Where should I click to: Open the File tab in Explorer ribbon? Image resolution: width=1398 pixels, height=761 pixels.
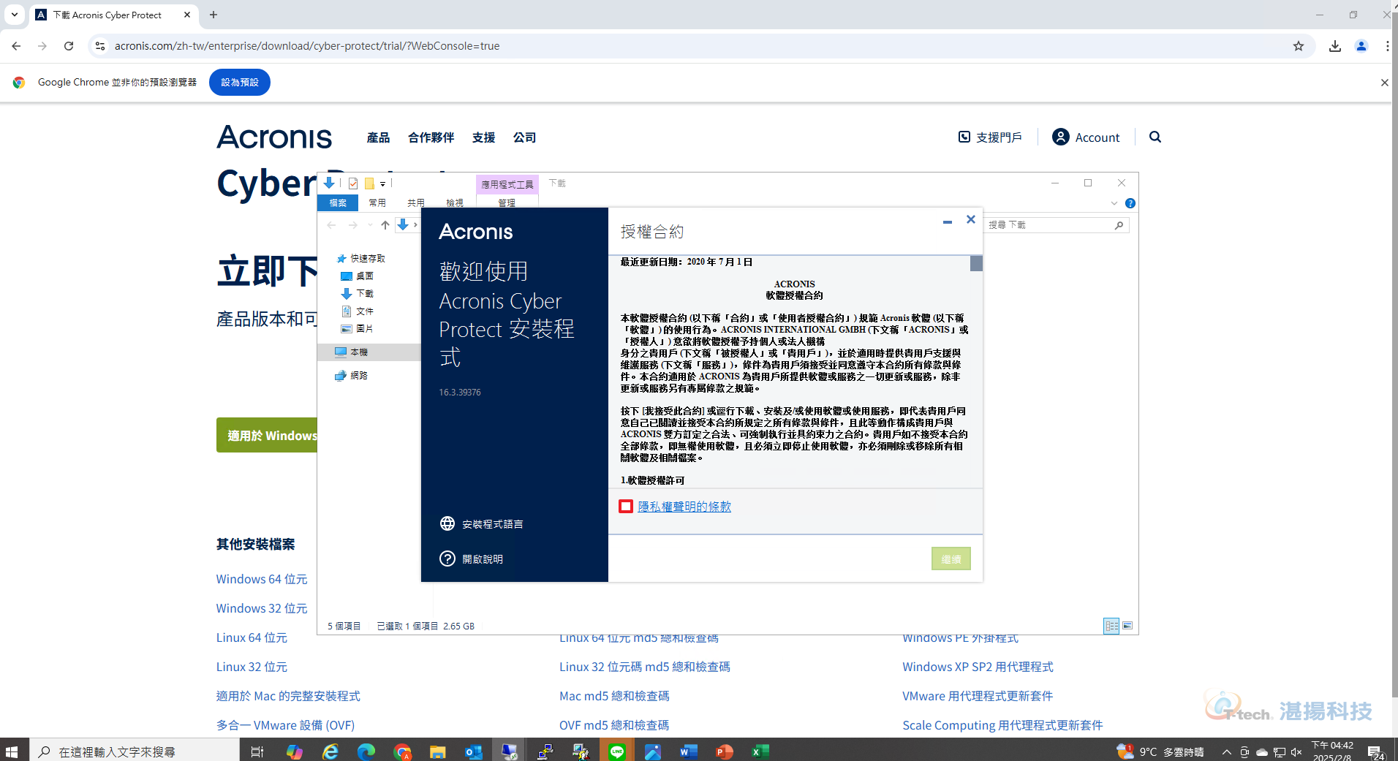pos(338,202)
